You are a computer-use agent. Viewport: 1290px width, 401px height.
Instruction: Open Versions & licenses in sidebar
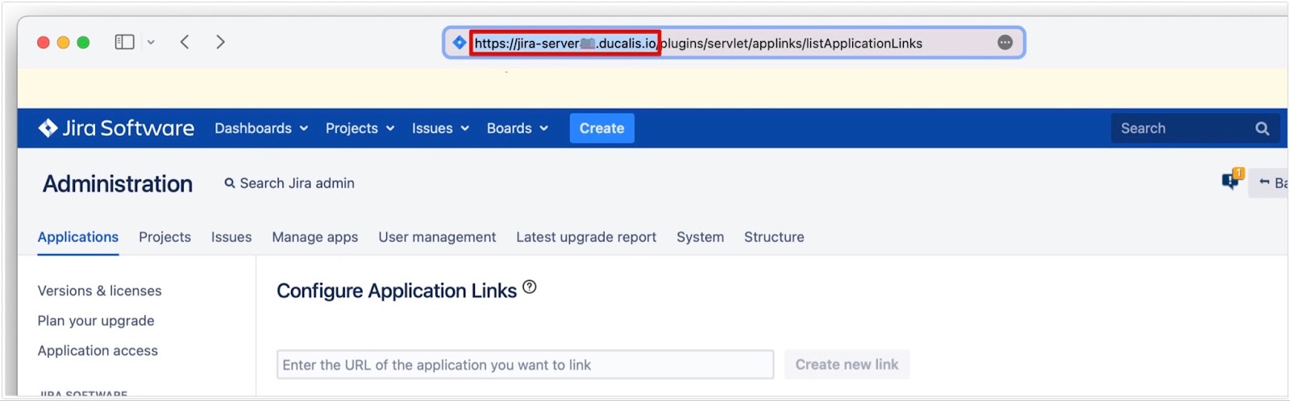[99, 290]
